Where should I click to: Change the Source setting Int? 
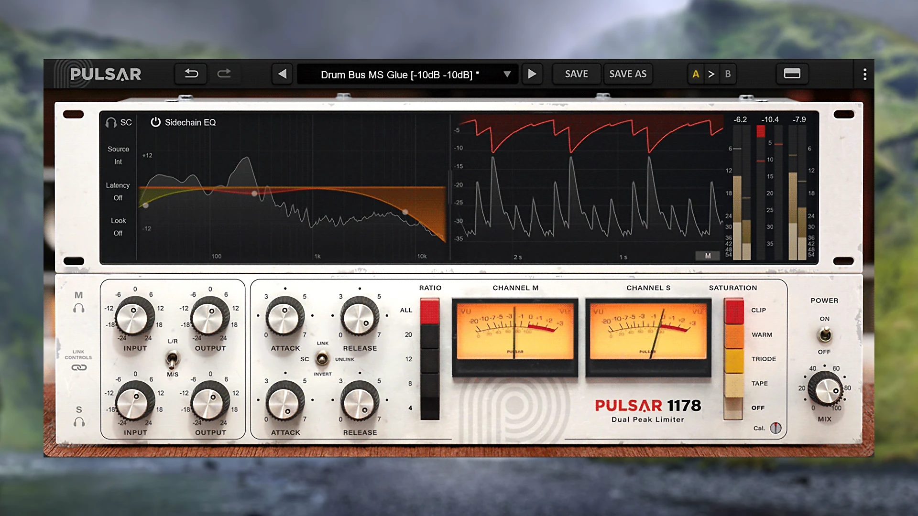pyautogui.click(x=118, y=162)
